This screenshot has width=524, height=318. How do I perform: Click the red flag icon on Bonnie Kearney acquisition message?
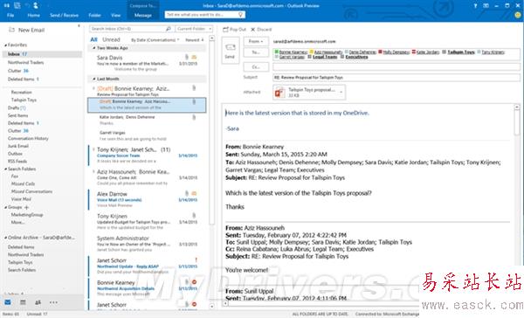coord(194,282)
